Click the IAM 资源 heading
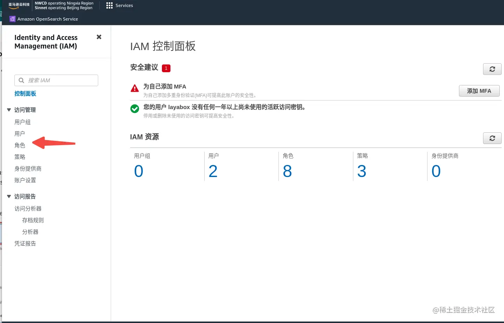Image resolution: width=504 pixels, height=323 pixels. 144,137
